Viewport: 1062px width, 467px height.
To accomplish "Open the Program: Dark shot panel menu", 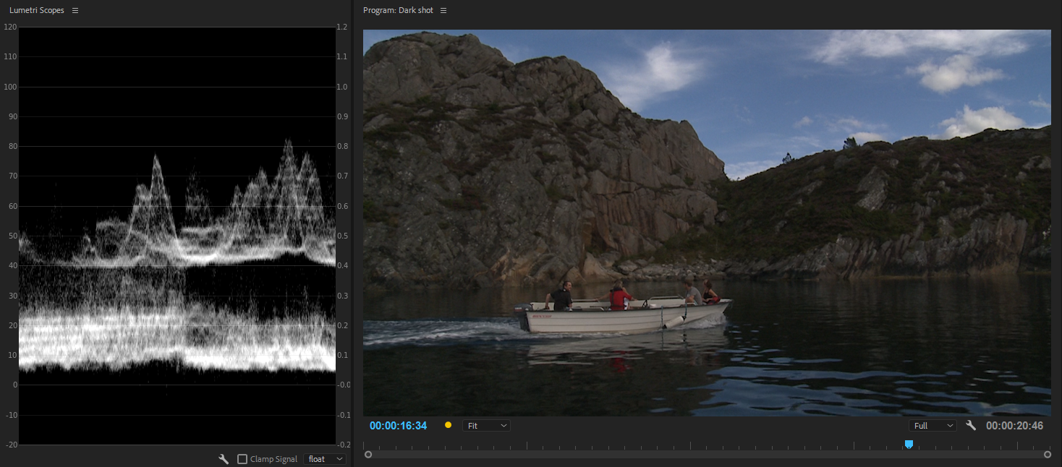I will point(443,11).
